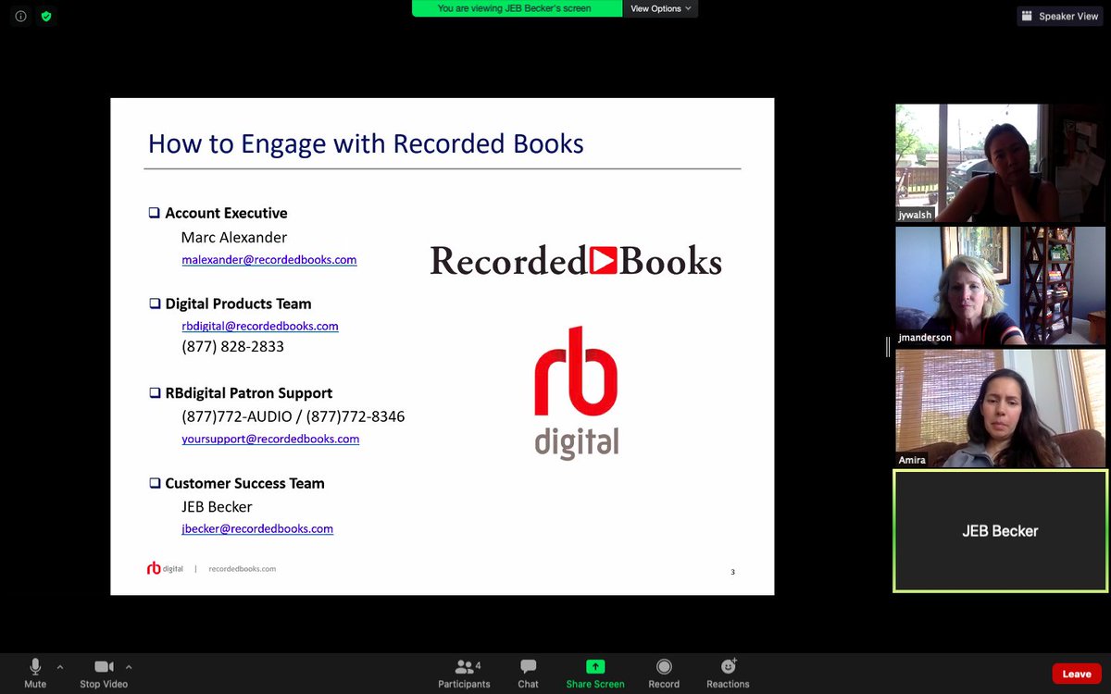The height and width of the screenshot is (694, 1111).
Task: Mute the microphone
Action: (x=35, y=673)
